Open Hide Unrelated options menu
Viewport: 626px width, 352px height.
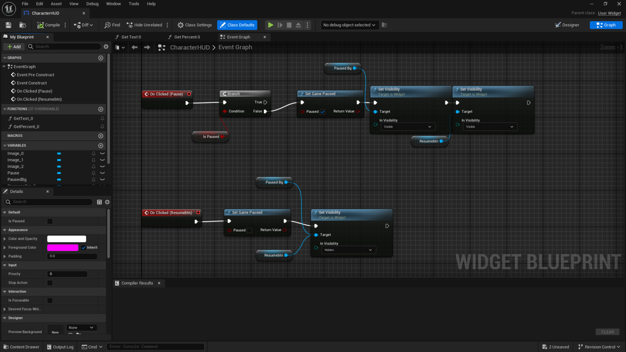pyautogui.click(x=167, y=25)
